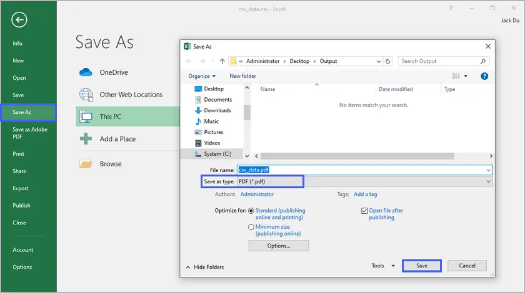Click Administrator author link
Screen dimensions: 525x293
point(257,194)
